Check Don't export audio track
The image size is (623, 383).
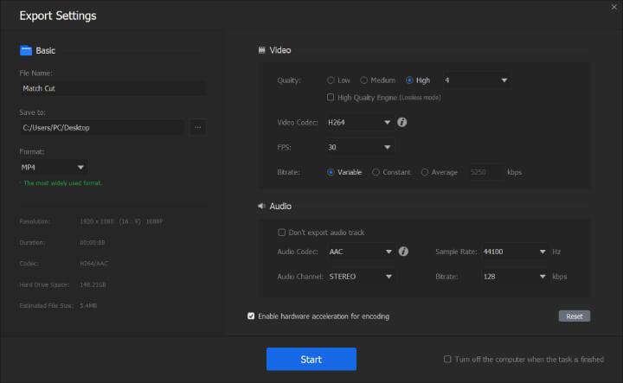pos(281,233)
